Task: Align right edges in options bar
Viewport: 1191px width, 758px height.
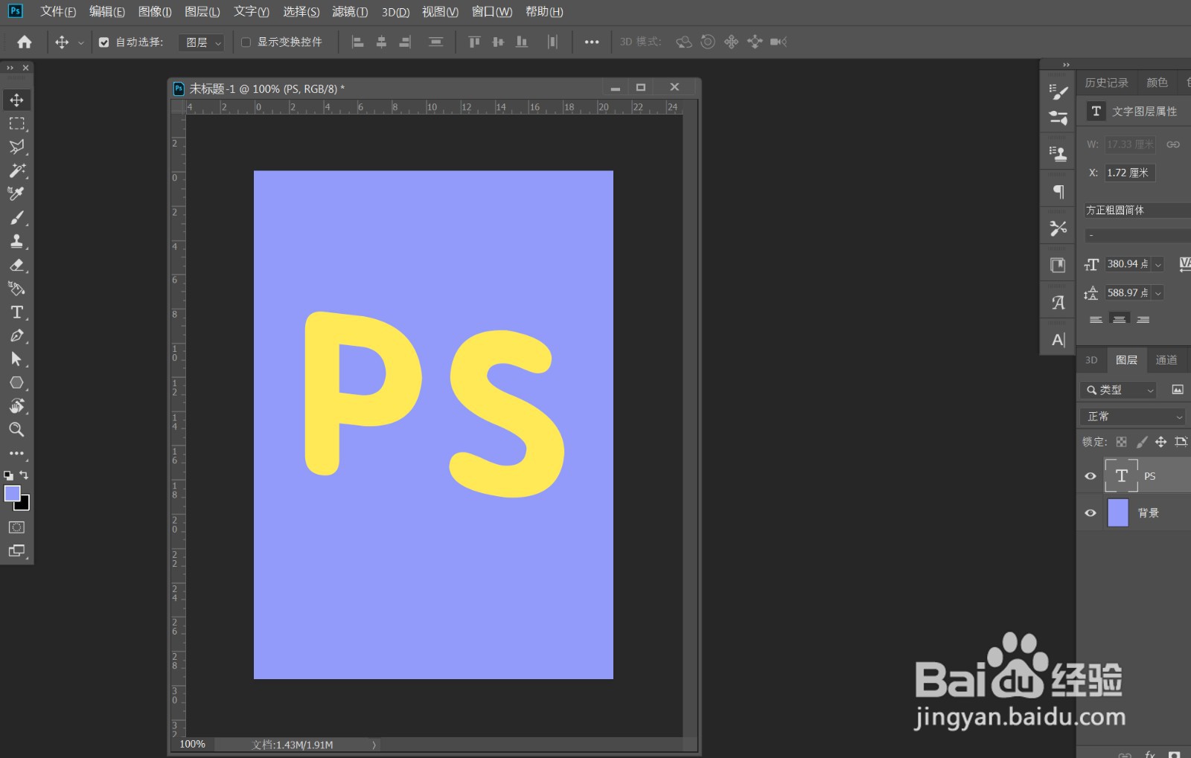Action: click(x=405, y=42)
